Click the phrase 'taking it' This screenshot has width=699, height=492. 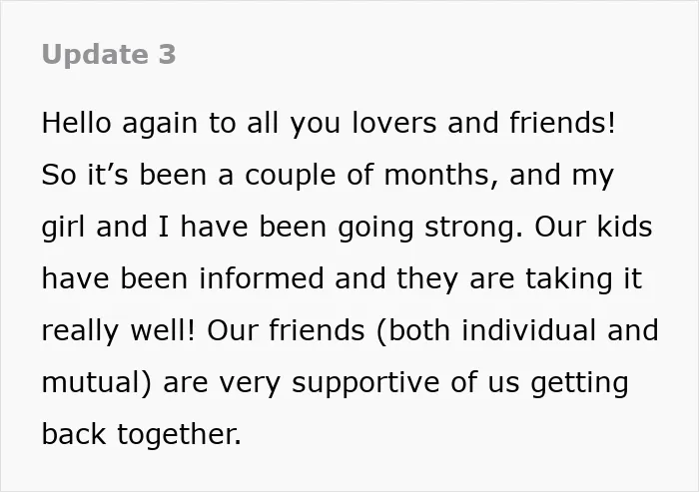(x=584, y=279)
